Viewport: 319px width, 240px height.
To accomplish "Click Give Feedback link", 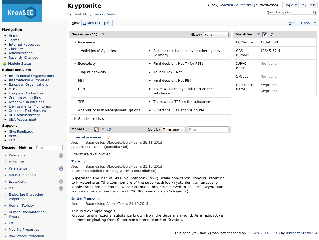I will (21, 132).
